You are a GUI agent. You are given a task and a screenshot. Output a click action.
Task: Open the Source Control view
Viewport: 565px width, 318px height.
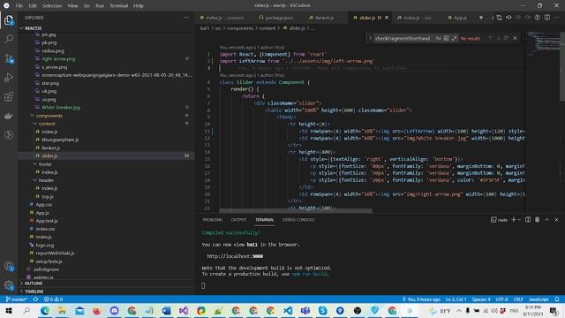click(x=9, y=58)
